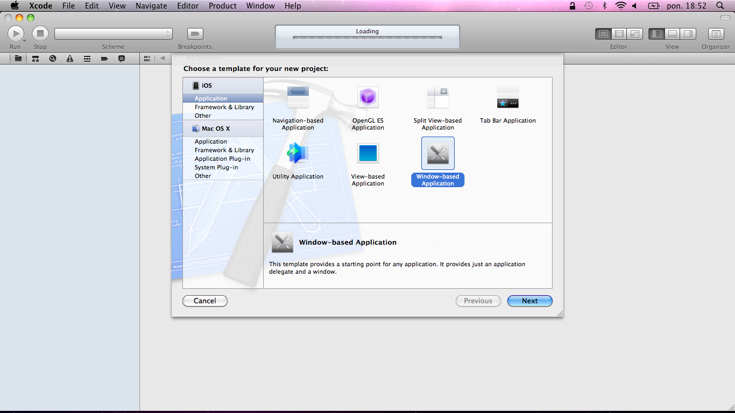Viewport: 735px width, 413px height.
Task: Open the Navigate menu
Action: point(151,6)
